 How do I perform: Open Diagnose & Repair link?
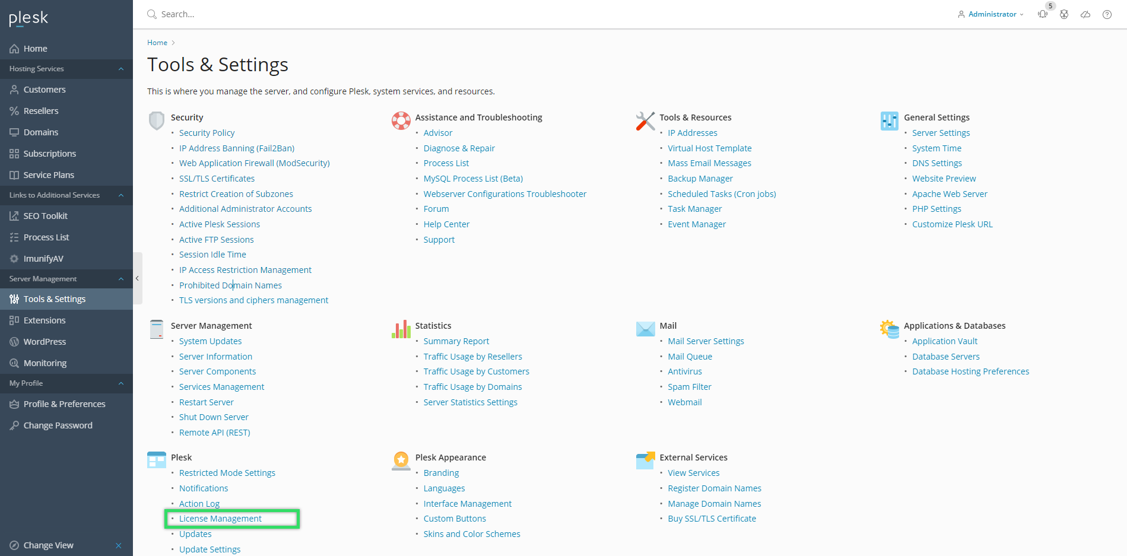pos(459,148)
